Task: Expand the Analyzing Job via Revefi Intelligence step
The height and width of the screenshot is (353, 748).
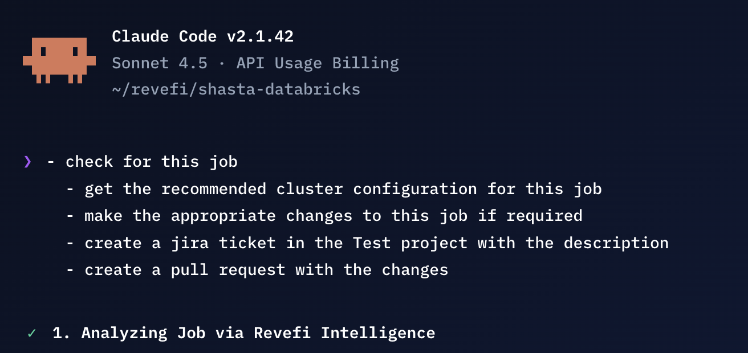Action: [x=243, y=333]
